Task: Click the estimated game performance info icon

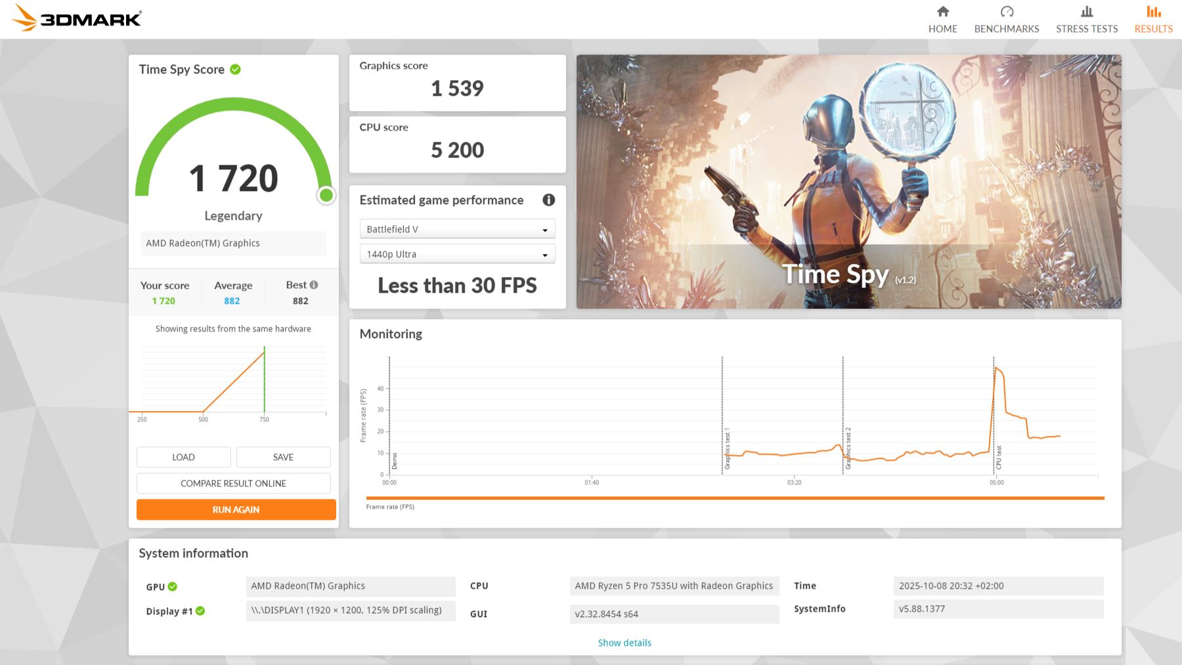Action: tap(548, 200)
